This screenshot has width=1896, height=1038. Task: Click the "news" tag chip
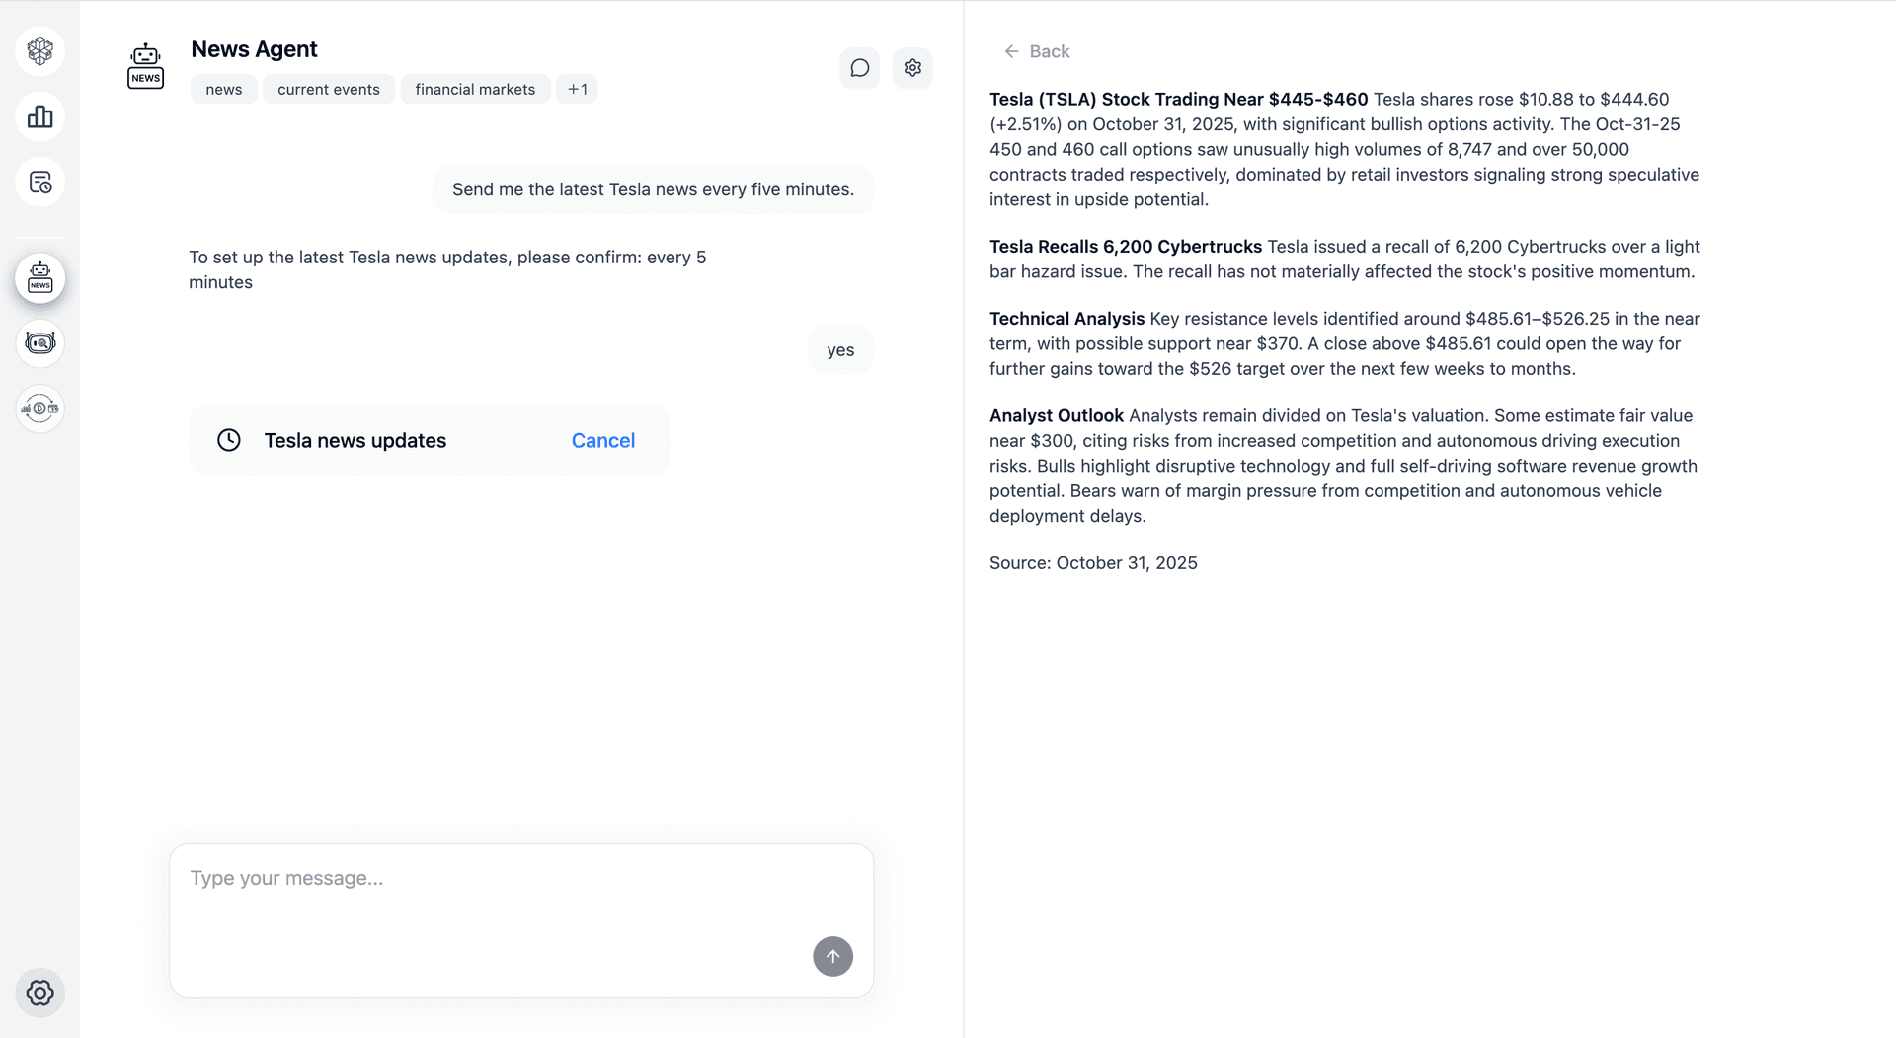click(x=224, y=89)
